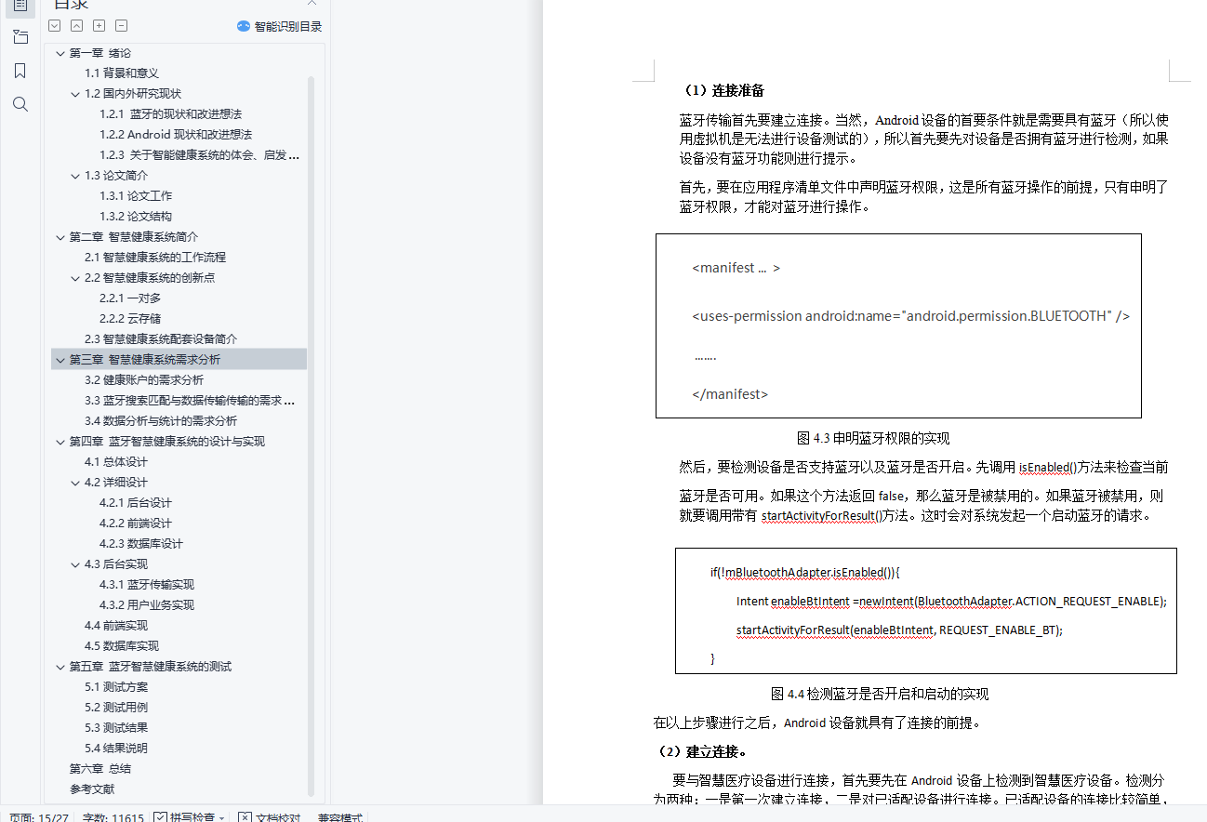Toggle the 拼写检查 checkbox in the status bar
Screen dimensions: 1207x822
coord(160,817)
